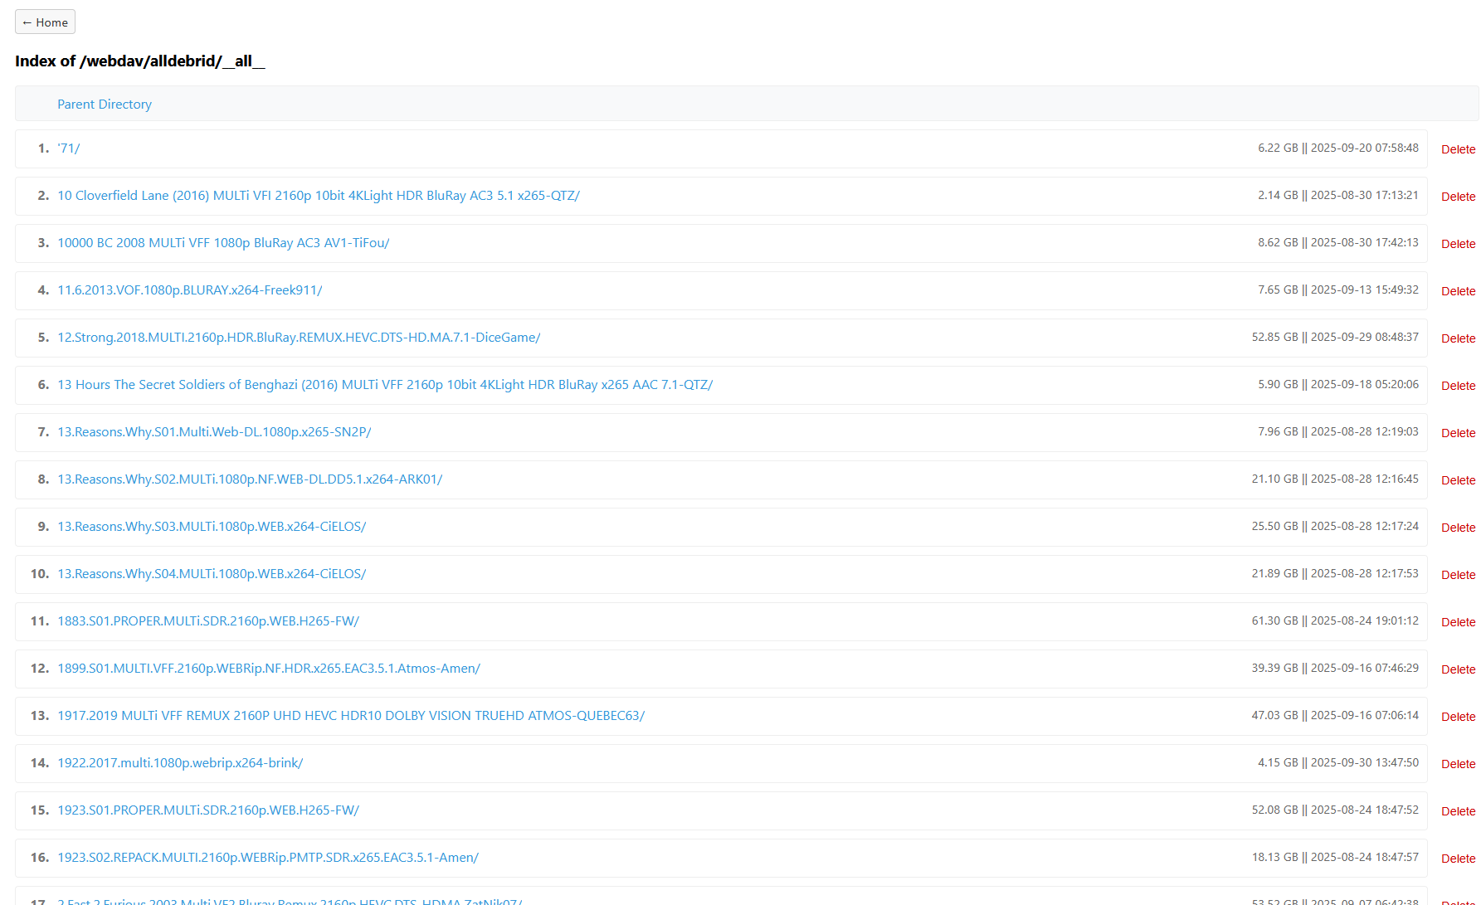Open 13 Hours Secret Soldiers folder
1481x905 pixels.
385,385
